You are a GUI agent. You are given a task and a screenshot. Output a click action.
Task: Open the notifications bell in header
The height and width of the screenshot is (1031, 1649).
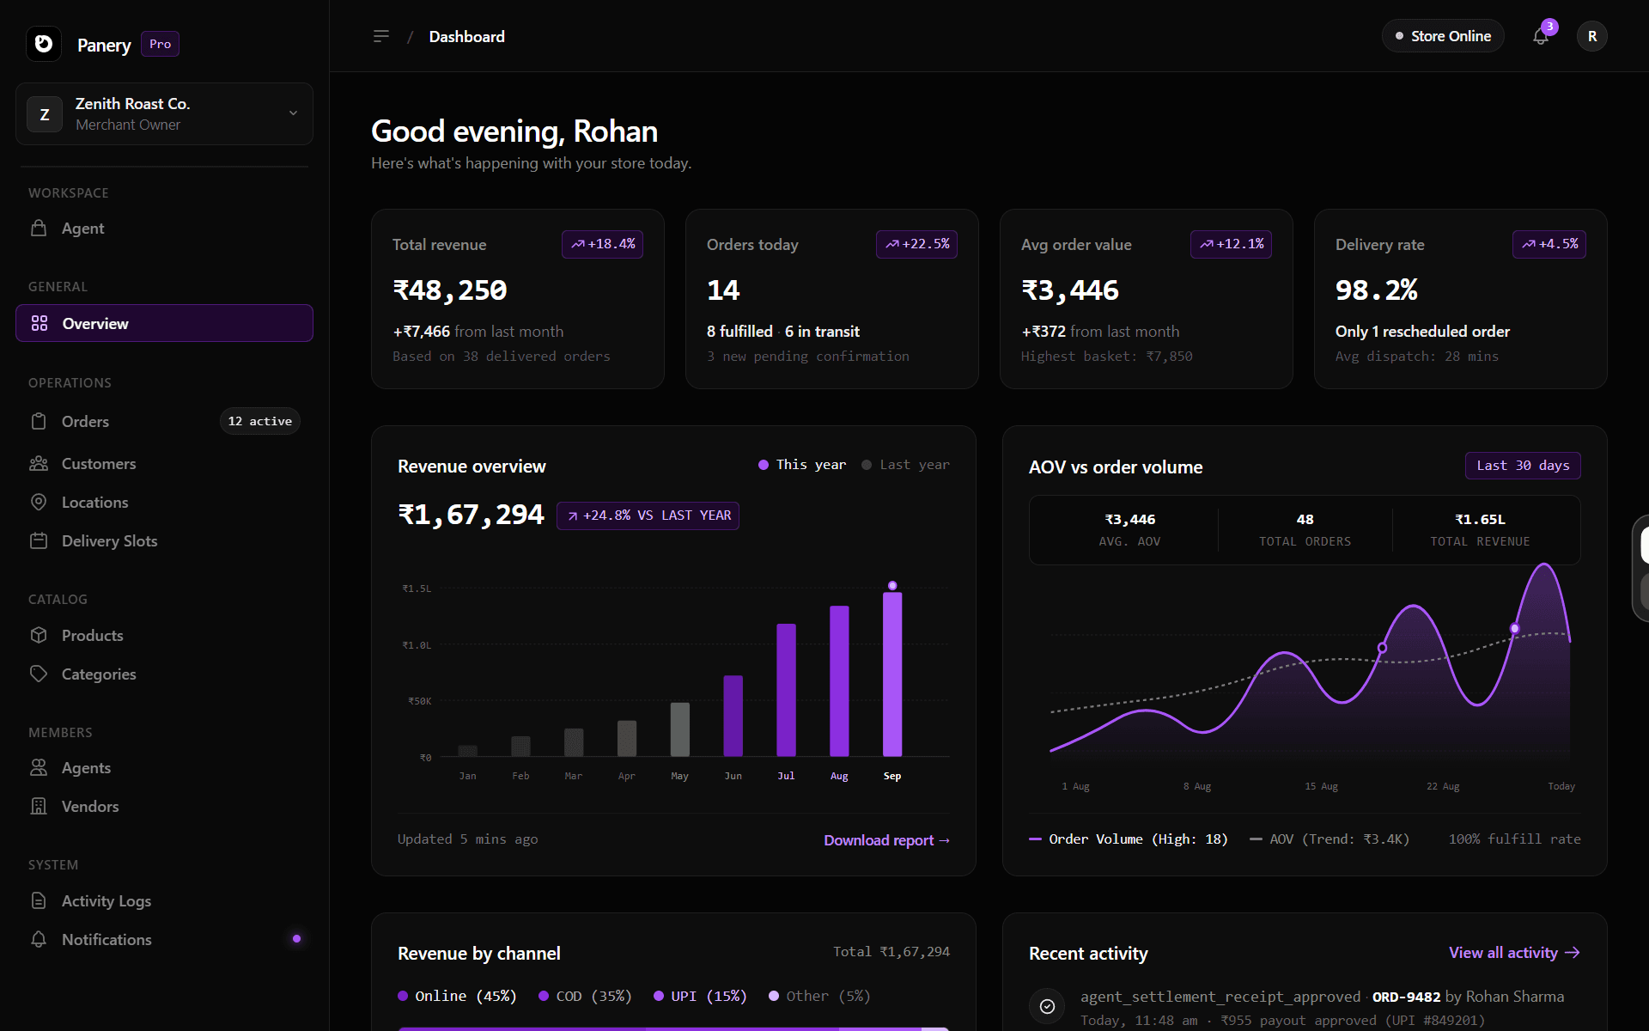pyautogui.click(x=1541, y=36)
